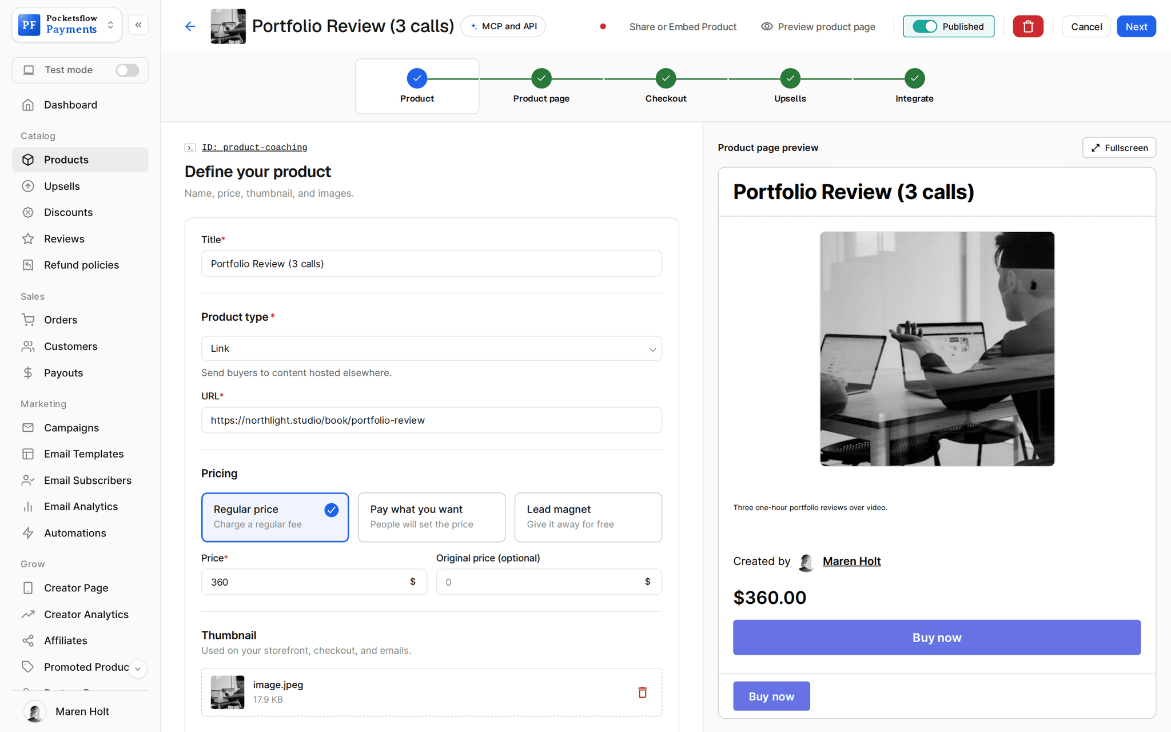Click the back arrow icon
Viewport: 1171px width, 732px height.
[x=190, y=26]
